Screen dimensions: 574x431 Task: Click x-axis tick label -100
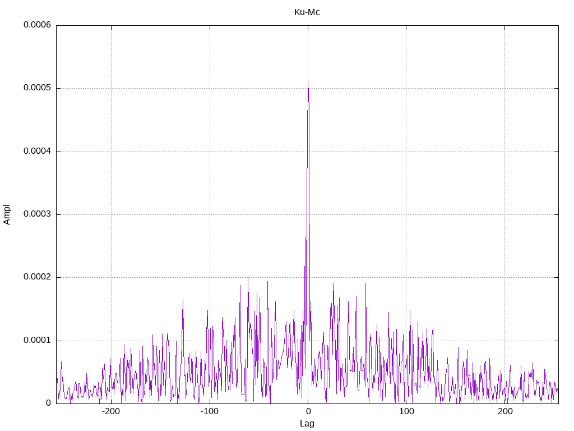tap(210, 411)
